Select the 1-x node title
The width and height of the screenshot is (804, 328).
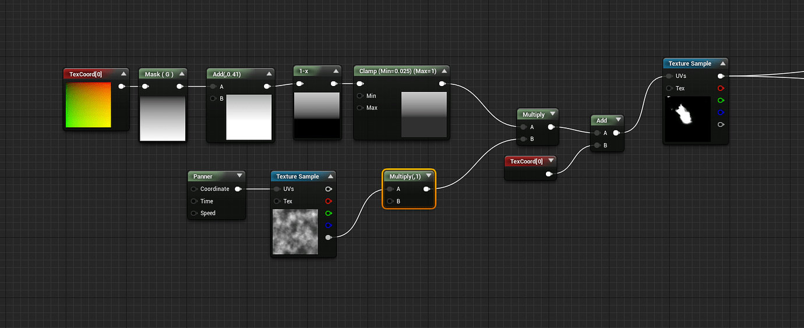(x=304, y=71)
